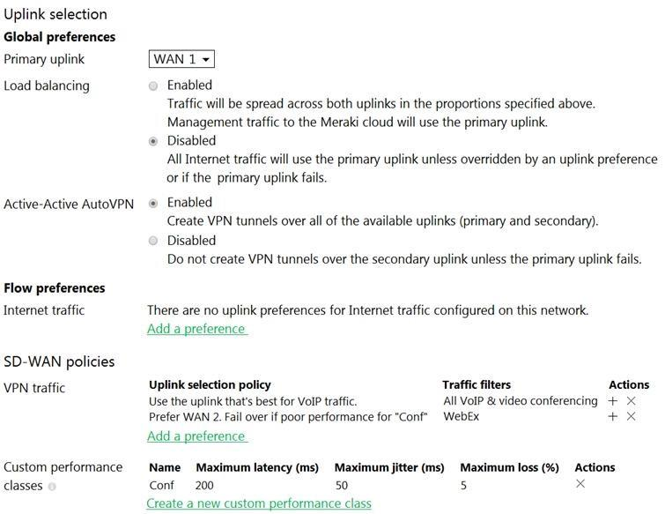Viewport: 665px width, 514px height.
Task: Click plus icon for WebEx policy row
Action: tap(613, 417)
